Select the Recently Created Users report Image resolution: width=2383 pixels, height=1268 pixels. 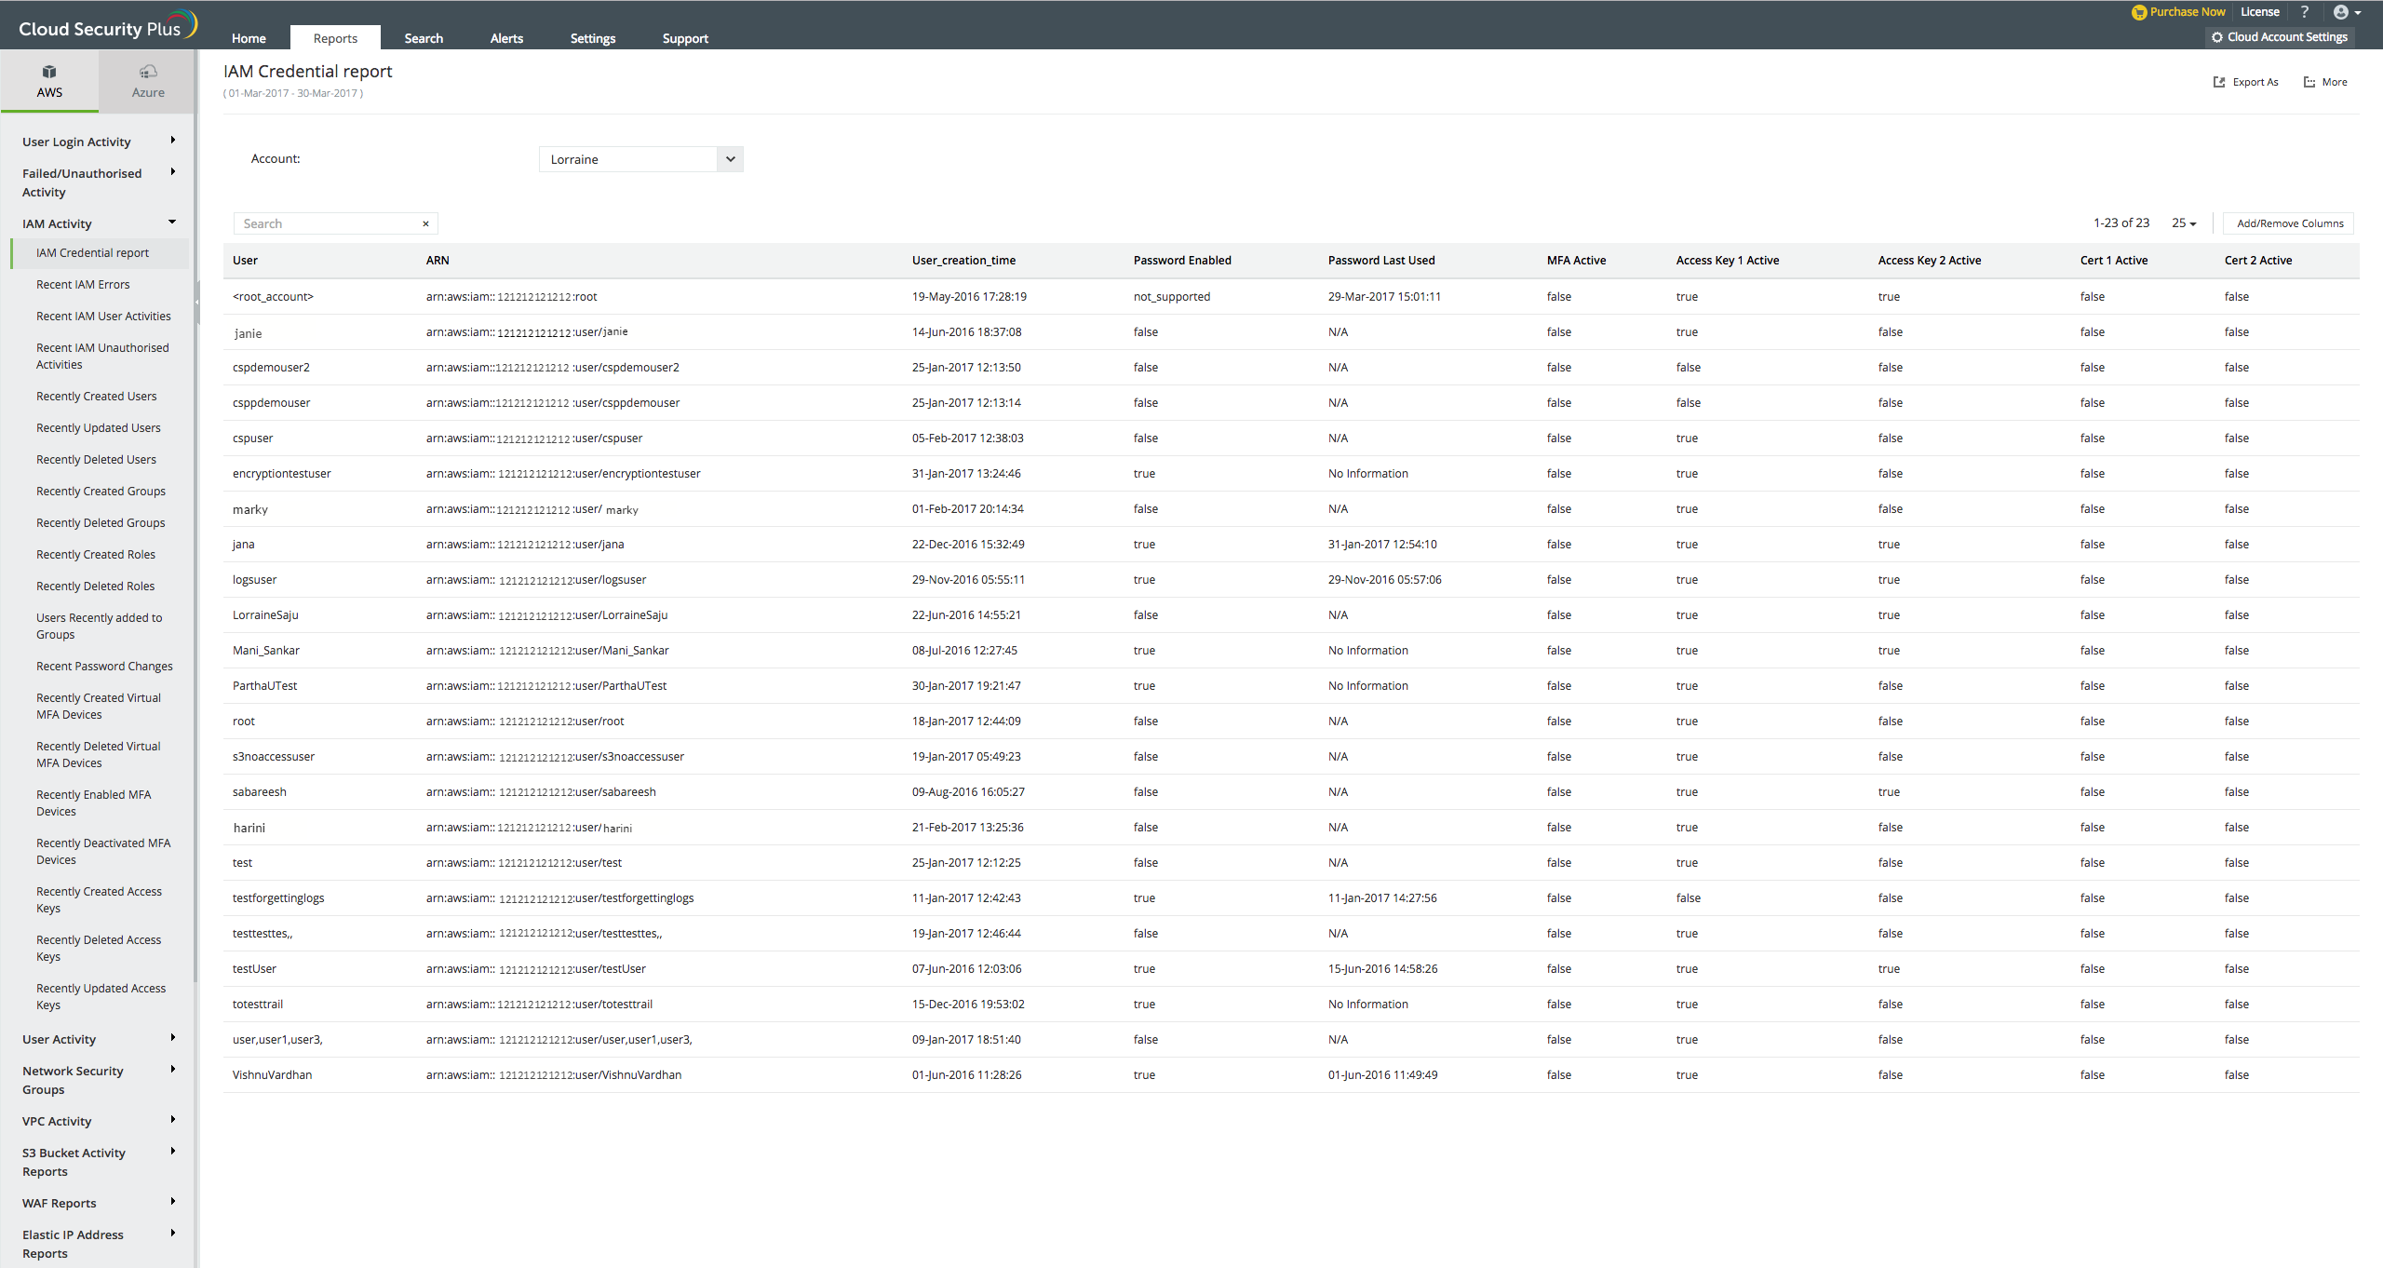point(97,396)
